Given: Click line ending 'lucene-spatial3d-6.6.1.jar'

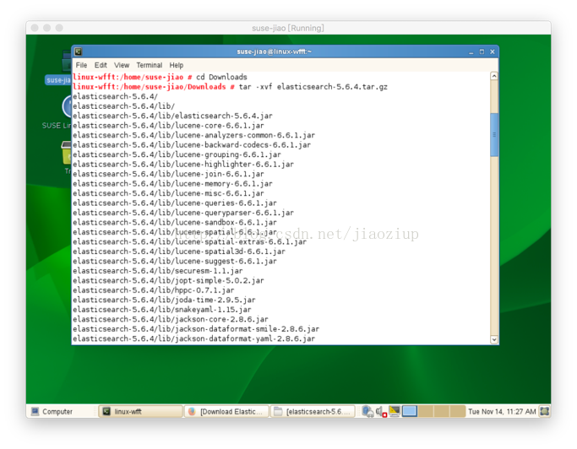Looking at the screenshot, I should tap(179, 252).
